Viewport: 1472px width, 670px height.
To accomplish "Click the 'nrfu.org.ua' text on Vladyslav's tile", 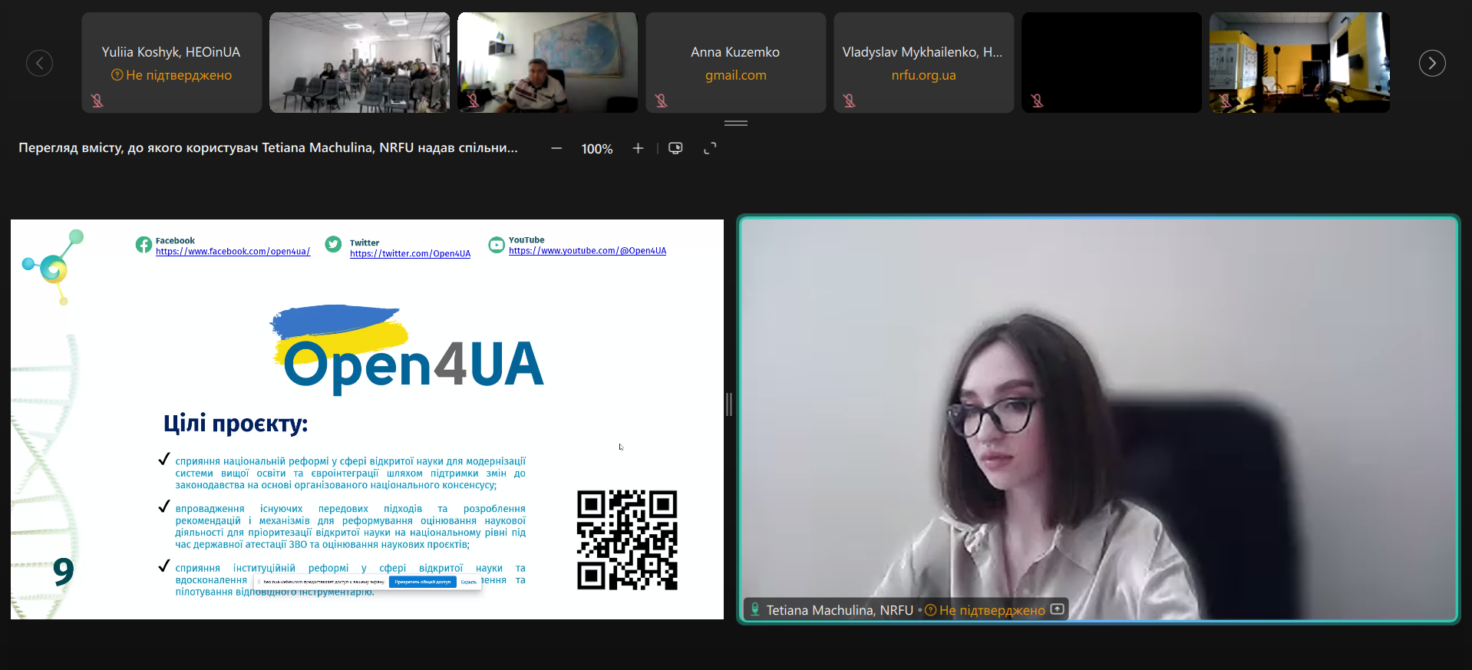I will click(923, 75).
